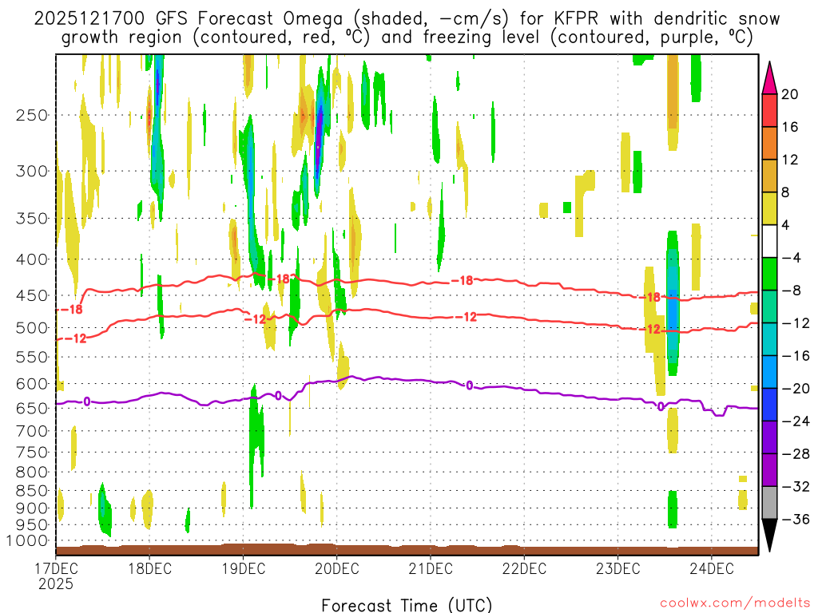Click the 600 pressure level label

[x=32, y=384]
